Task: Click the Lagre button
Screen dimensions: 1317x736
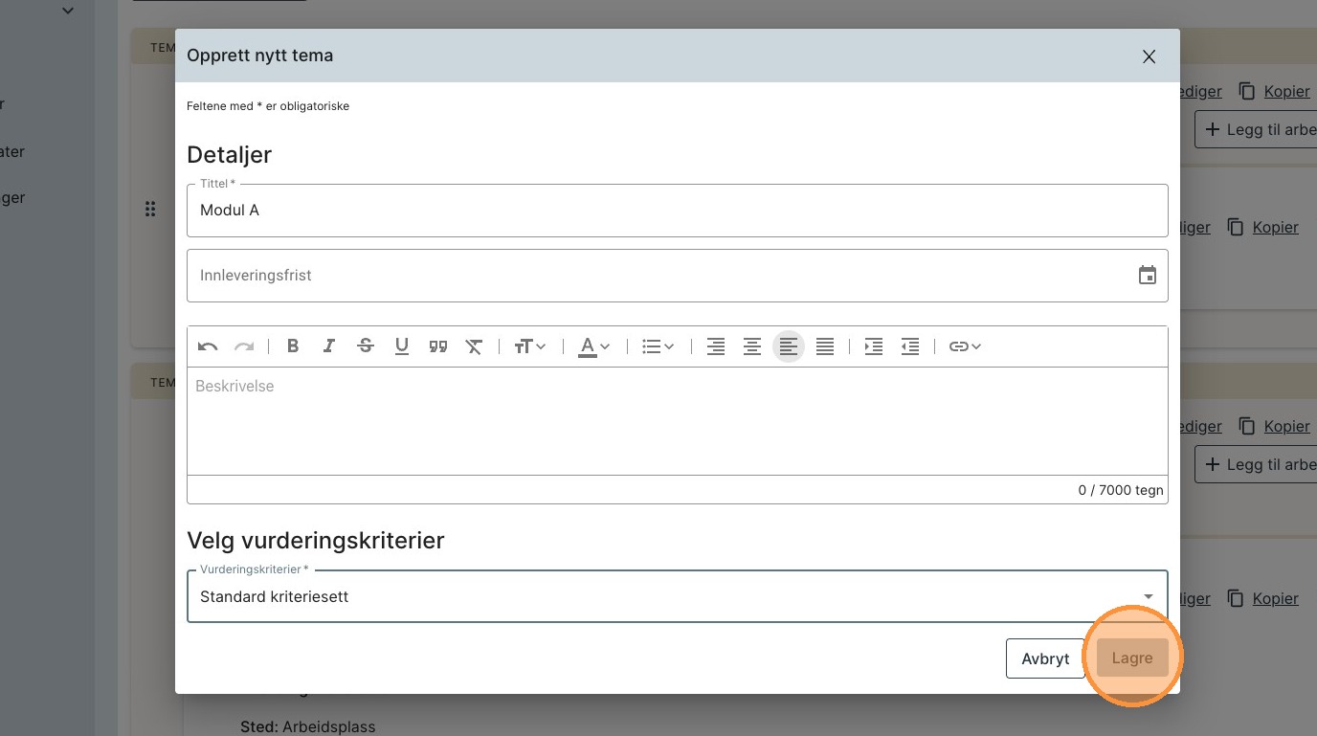Action: point(1132,658)
